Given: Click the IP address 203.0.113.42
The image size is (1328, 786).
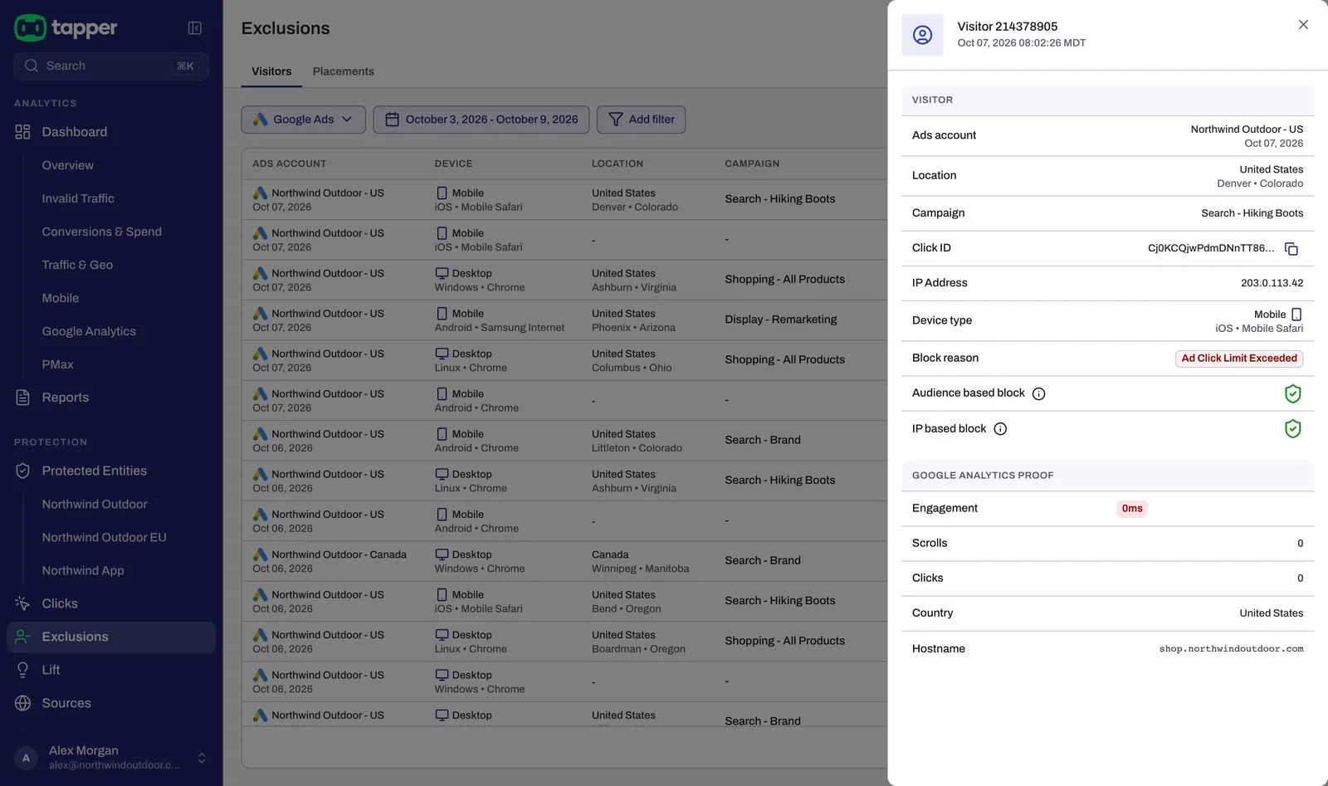Looking at the screenshot, I should [x=1272, y=283].
